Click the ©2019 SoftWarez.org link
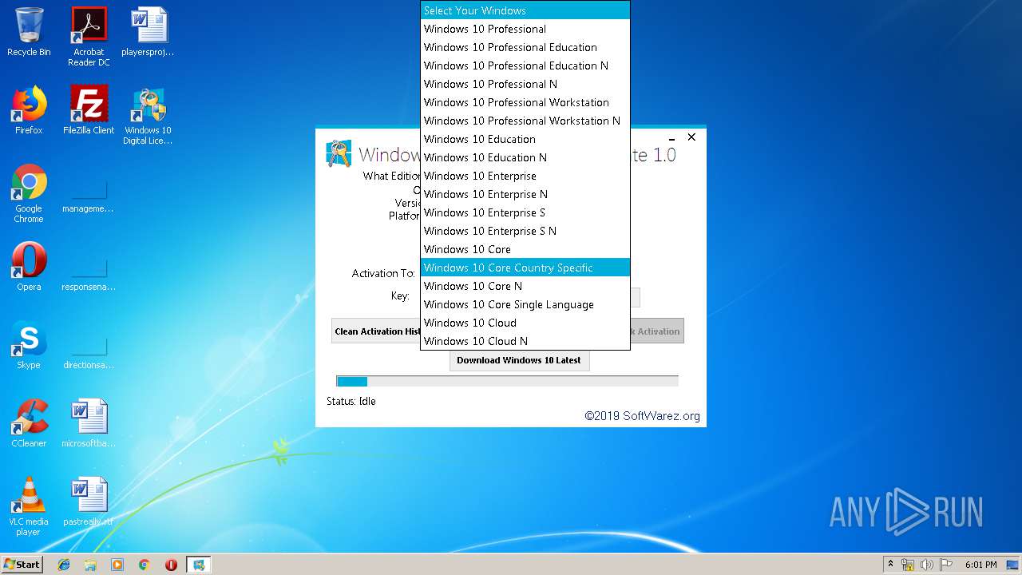Viewport: 1022px width, 575px height. [x=642, y=416]
